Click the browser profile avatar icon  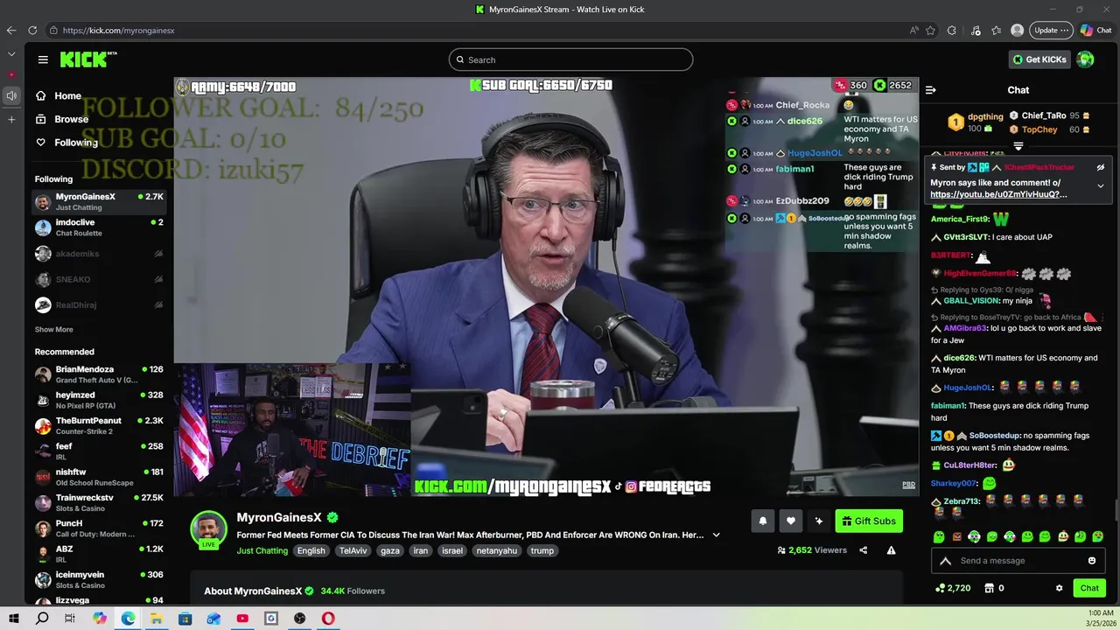(x=1017, y=30)
